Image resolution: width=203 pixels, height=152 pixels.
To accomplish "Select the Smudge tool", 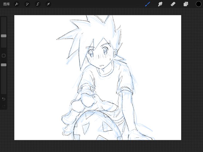I will point(160,4).
